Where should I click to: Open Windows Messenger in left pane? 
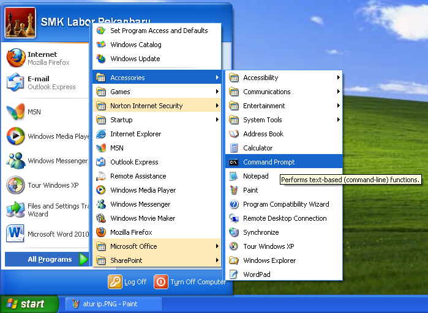pyautogui.click(x=46, y=160)
